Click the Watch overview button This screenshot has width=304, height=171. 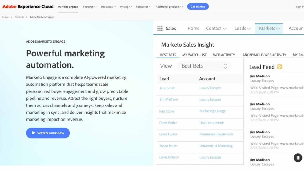click(x=48, y=133)
